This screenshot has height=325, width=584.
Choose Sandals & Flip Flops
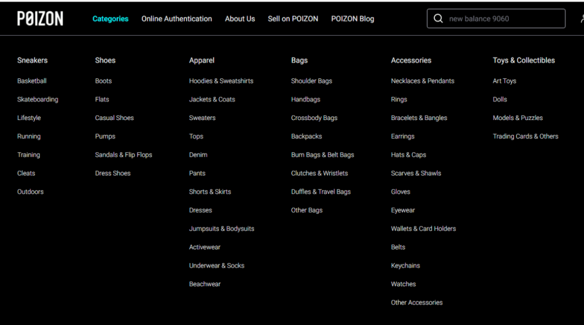(x=124, y=155)
